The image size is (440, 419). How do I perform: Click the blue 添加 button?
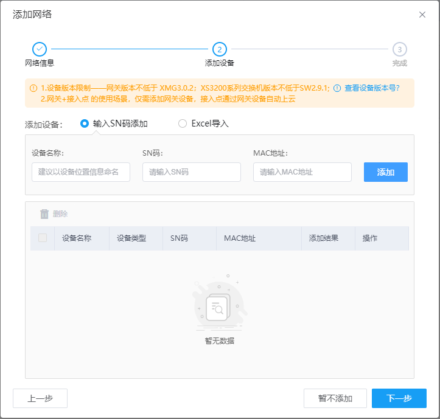(385, 172)
